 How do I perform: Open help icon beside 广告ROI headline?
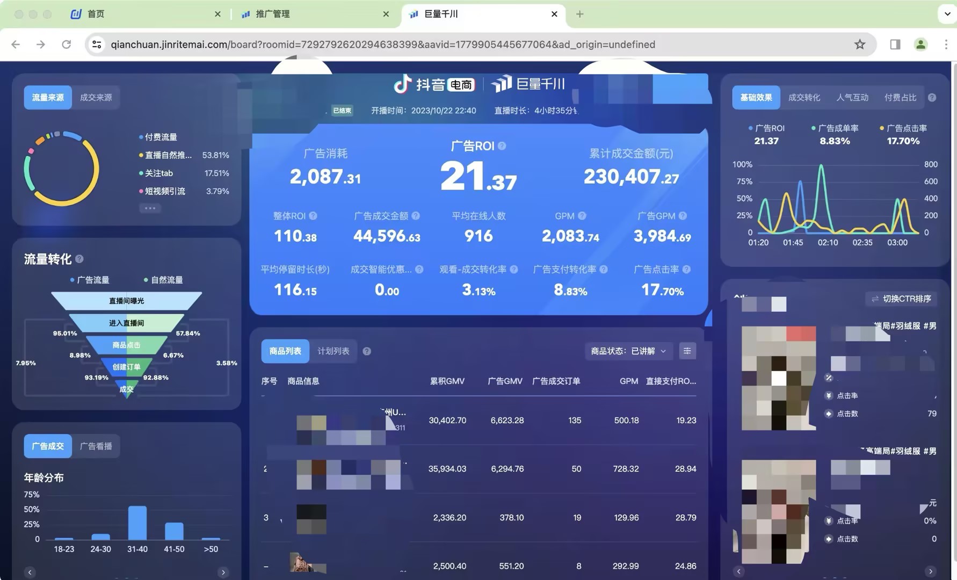[502, 146]
